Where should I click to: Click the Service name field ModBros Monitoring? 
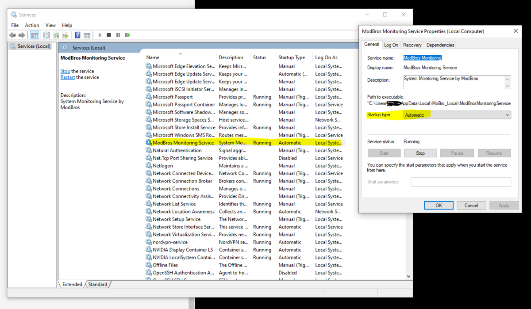[423, 58]
